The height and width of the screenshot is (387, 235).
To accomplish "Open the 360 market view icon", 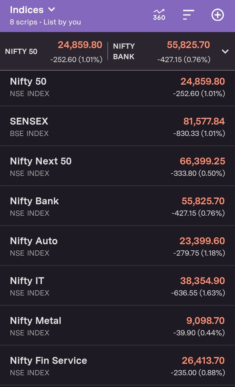I will click(x=159, y=15).
